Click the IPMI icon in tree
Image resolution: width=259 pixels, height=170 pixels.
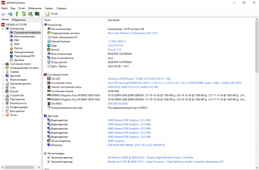[x=11, y=44]
